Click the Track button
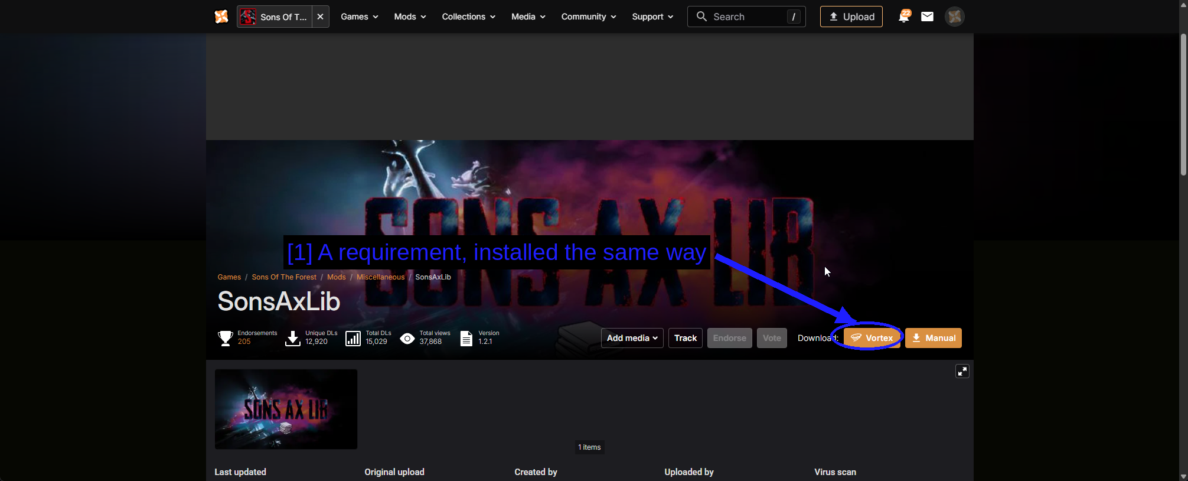 686,338
